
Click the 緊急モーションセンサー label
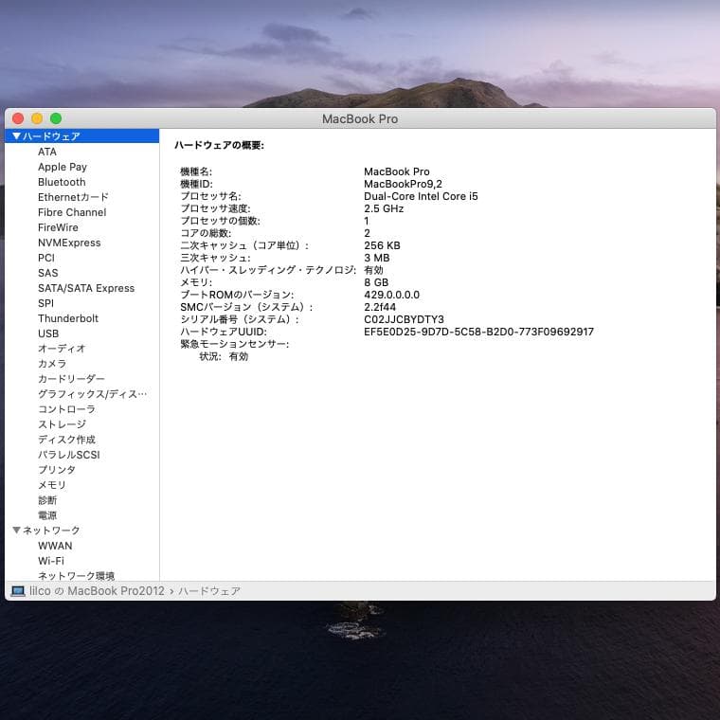(x=235, y=344)
